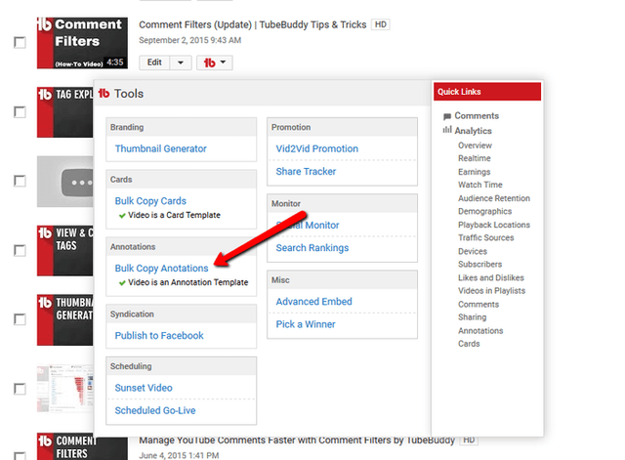Click the Quick Links header
625x460 pixels.
pyautogui.click(x=487, y=92)
